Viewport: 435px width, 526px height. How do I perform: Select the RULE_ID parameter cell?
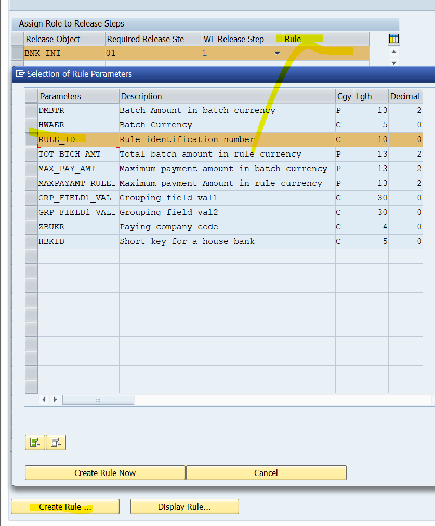pos(78,139)
